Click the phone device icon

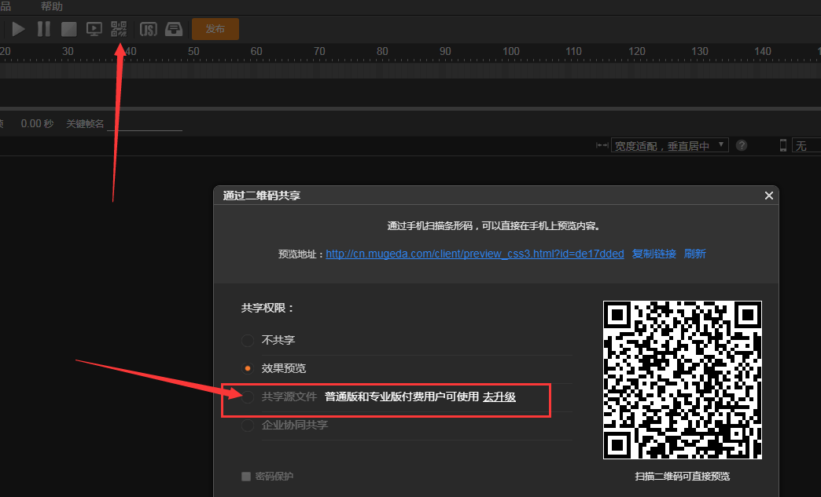783,145
